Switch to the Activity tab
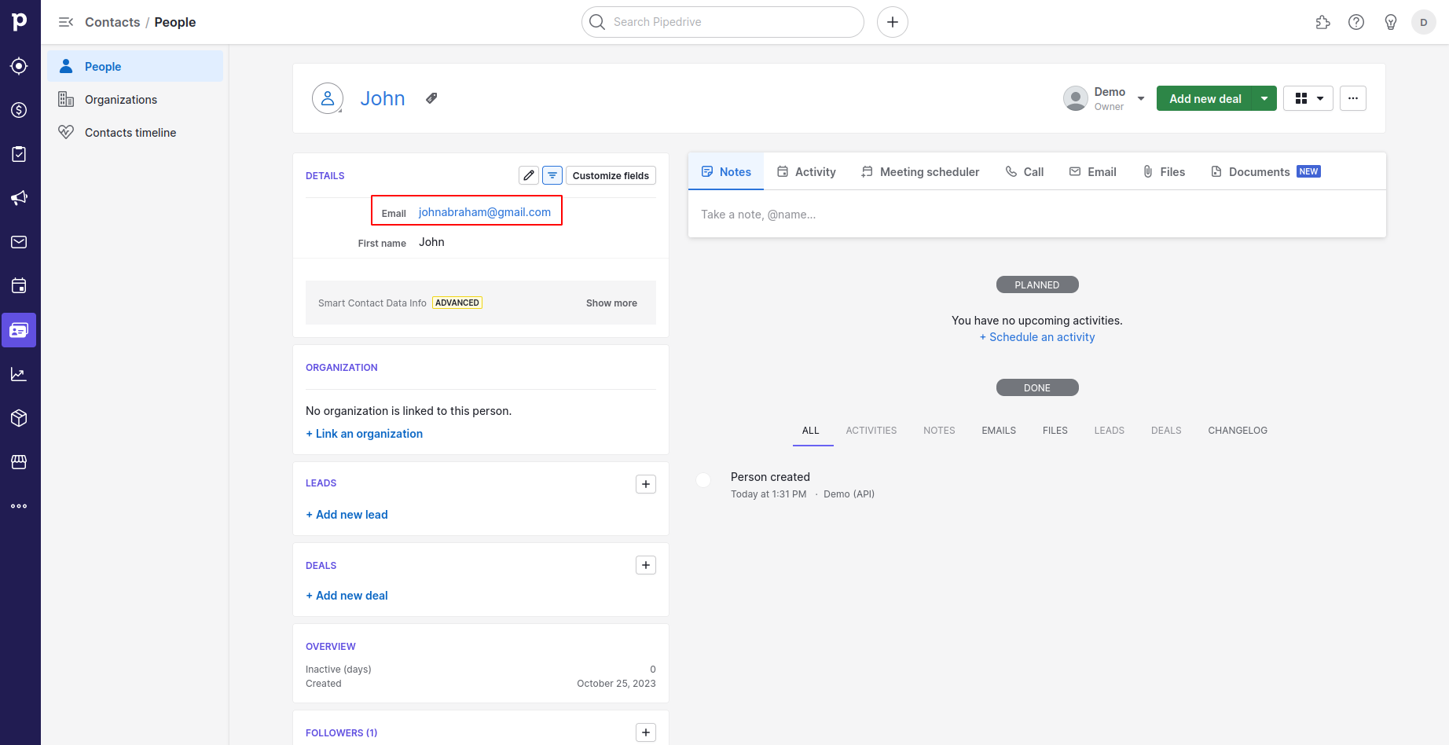This screenshot has width=1449, height=745. tap(806, 171)
